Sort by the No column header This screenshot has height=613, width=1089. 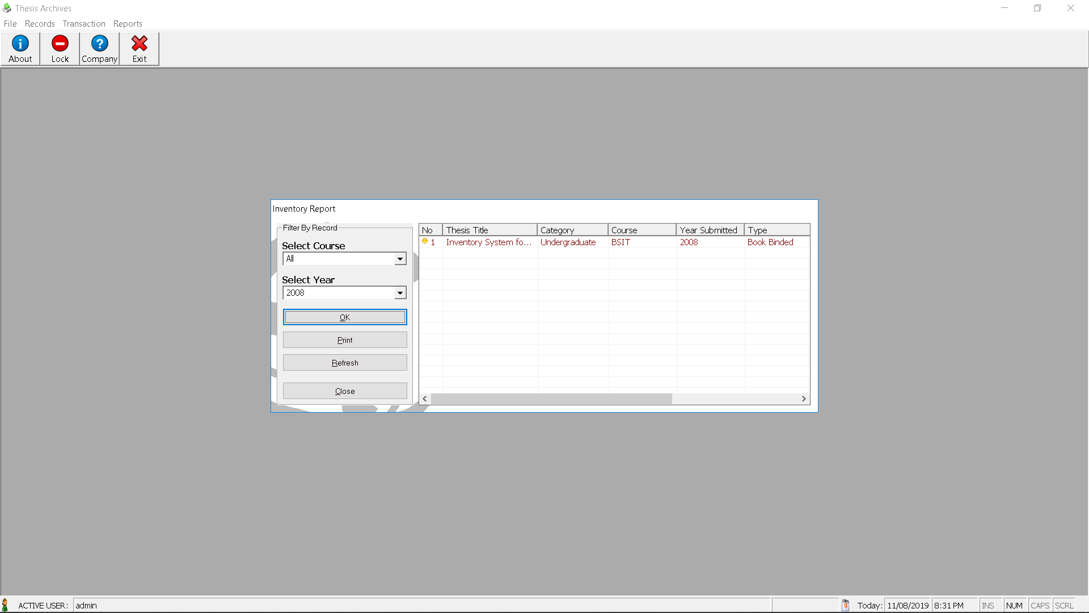(430, 230)
